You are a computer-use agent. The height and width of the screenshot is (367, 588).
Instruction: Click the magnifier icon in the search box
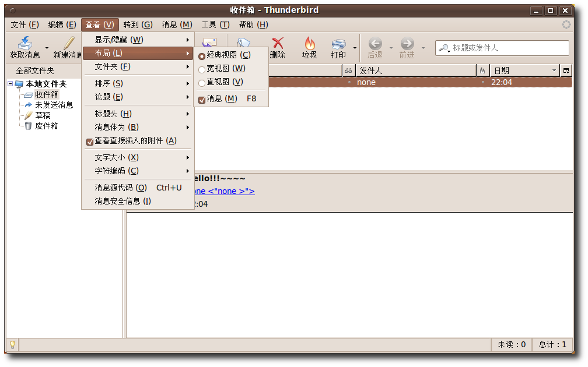pos(444,48)
